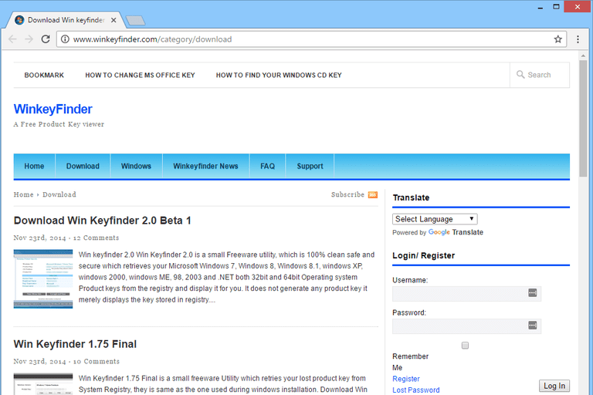
Task: Click Home in the breadcrumb
Action: tap(23, 194)
